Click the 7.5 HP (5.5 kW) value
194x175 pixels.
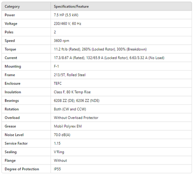coord(66,15)
